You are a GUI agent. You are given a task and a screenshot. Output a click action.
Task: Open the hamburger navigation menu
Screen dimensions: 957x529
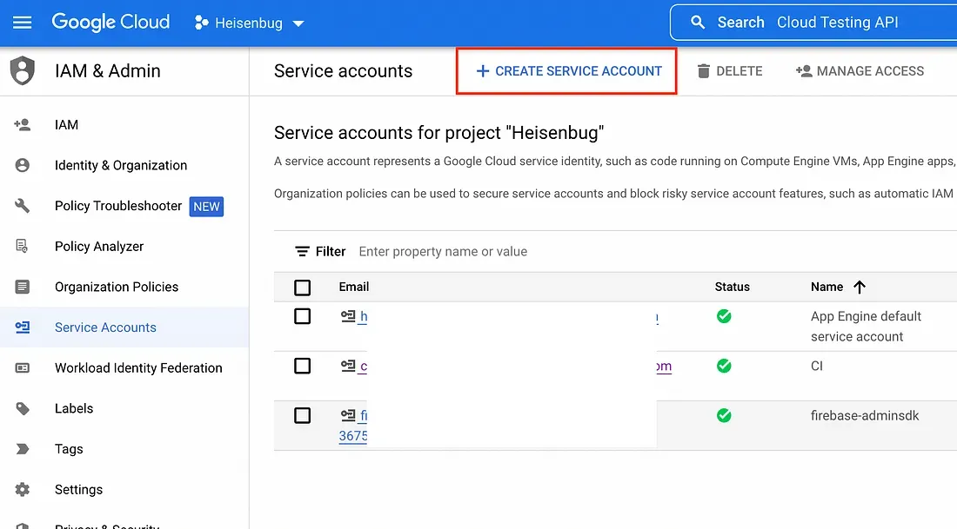point(22,23)
